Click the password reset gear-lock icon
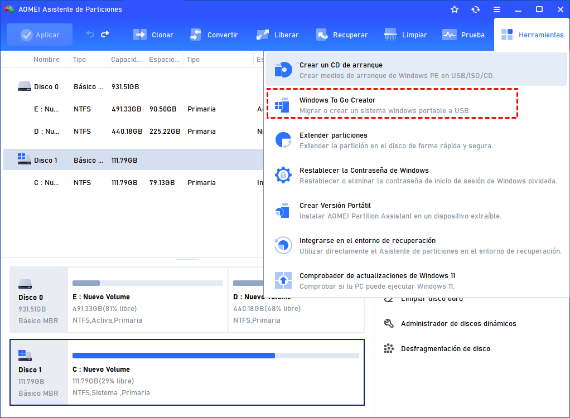 coord(283,175)
